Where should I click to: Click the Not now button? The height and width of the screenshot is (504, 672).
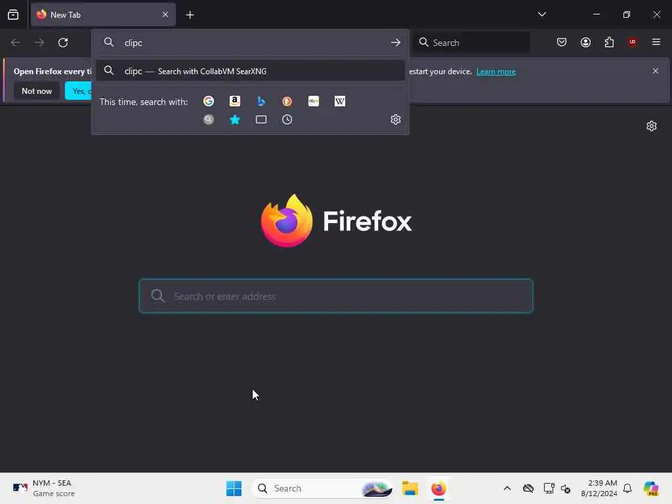[x=37, y=91]
